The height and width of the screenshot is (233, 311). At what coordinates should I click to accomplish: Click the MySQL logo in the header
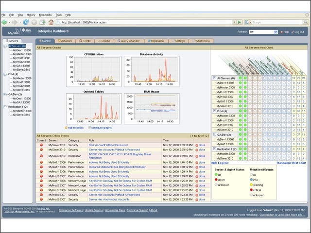[14, 31]
